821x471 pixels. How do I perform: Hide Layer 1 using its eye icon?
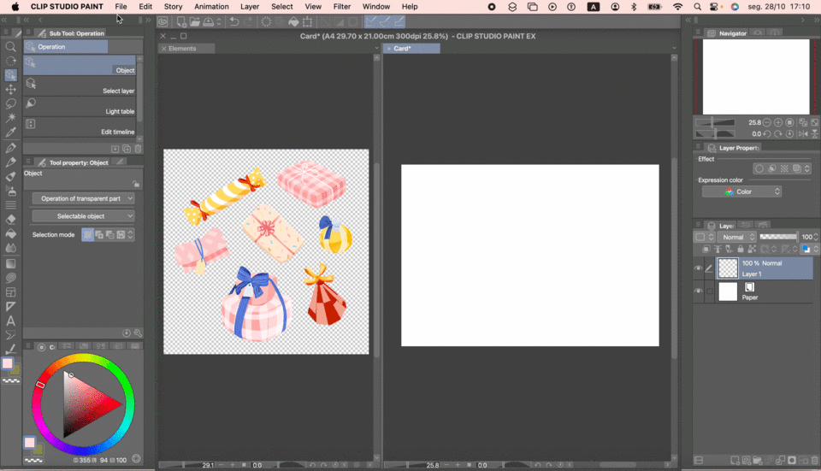[698, 268]
